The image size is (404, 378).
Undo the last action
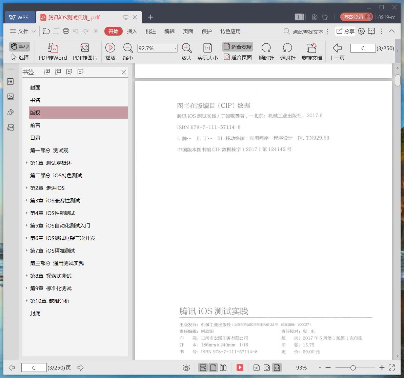(76, 31)
